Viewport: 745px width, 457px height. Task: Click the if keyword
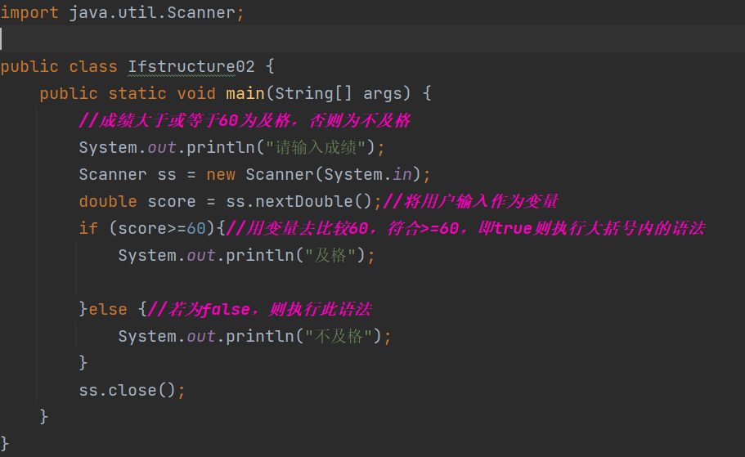[x=88, y=228]
